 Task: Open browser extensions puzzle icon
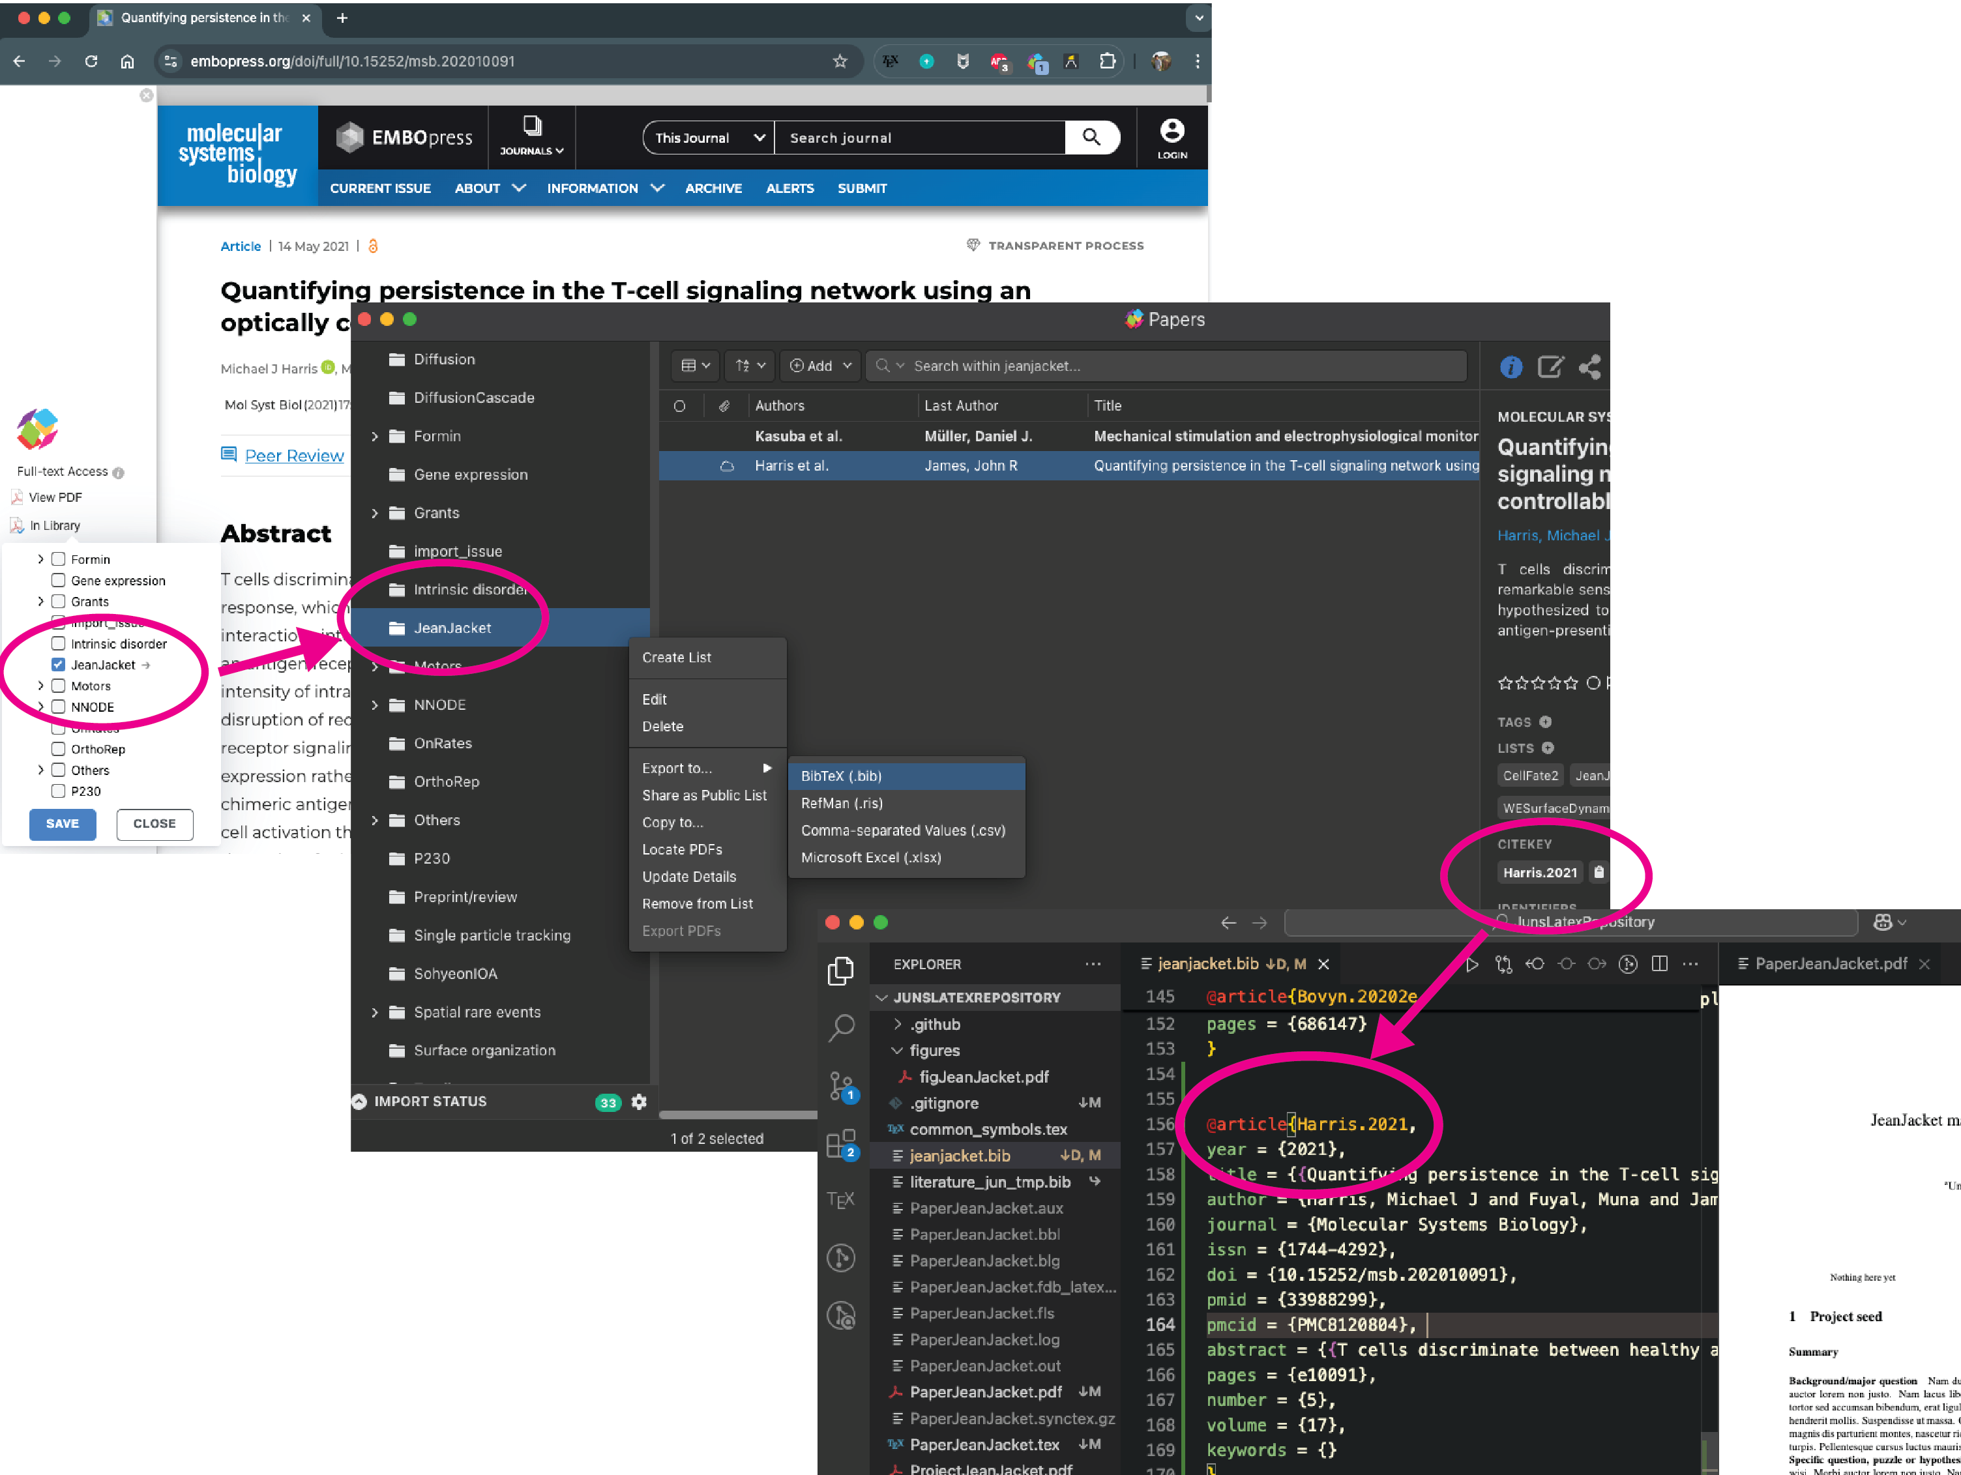point(1107,61)
